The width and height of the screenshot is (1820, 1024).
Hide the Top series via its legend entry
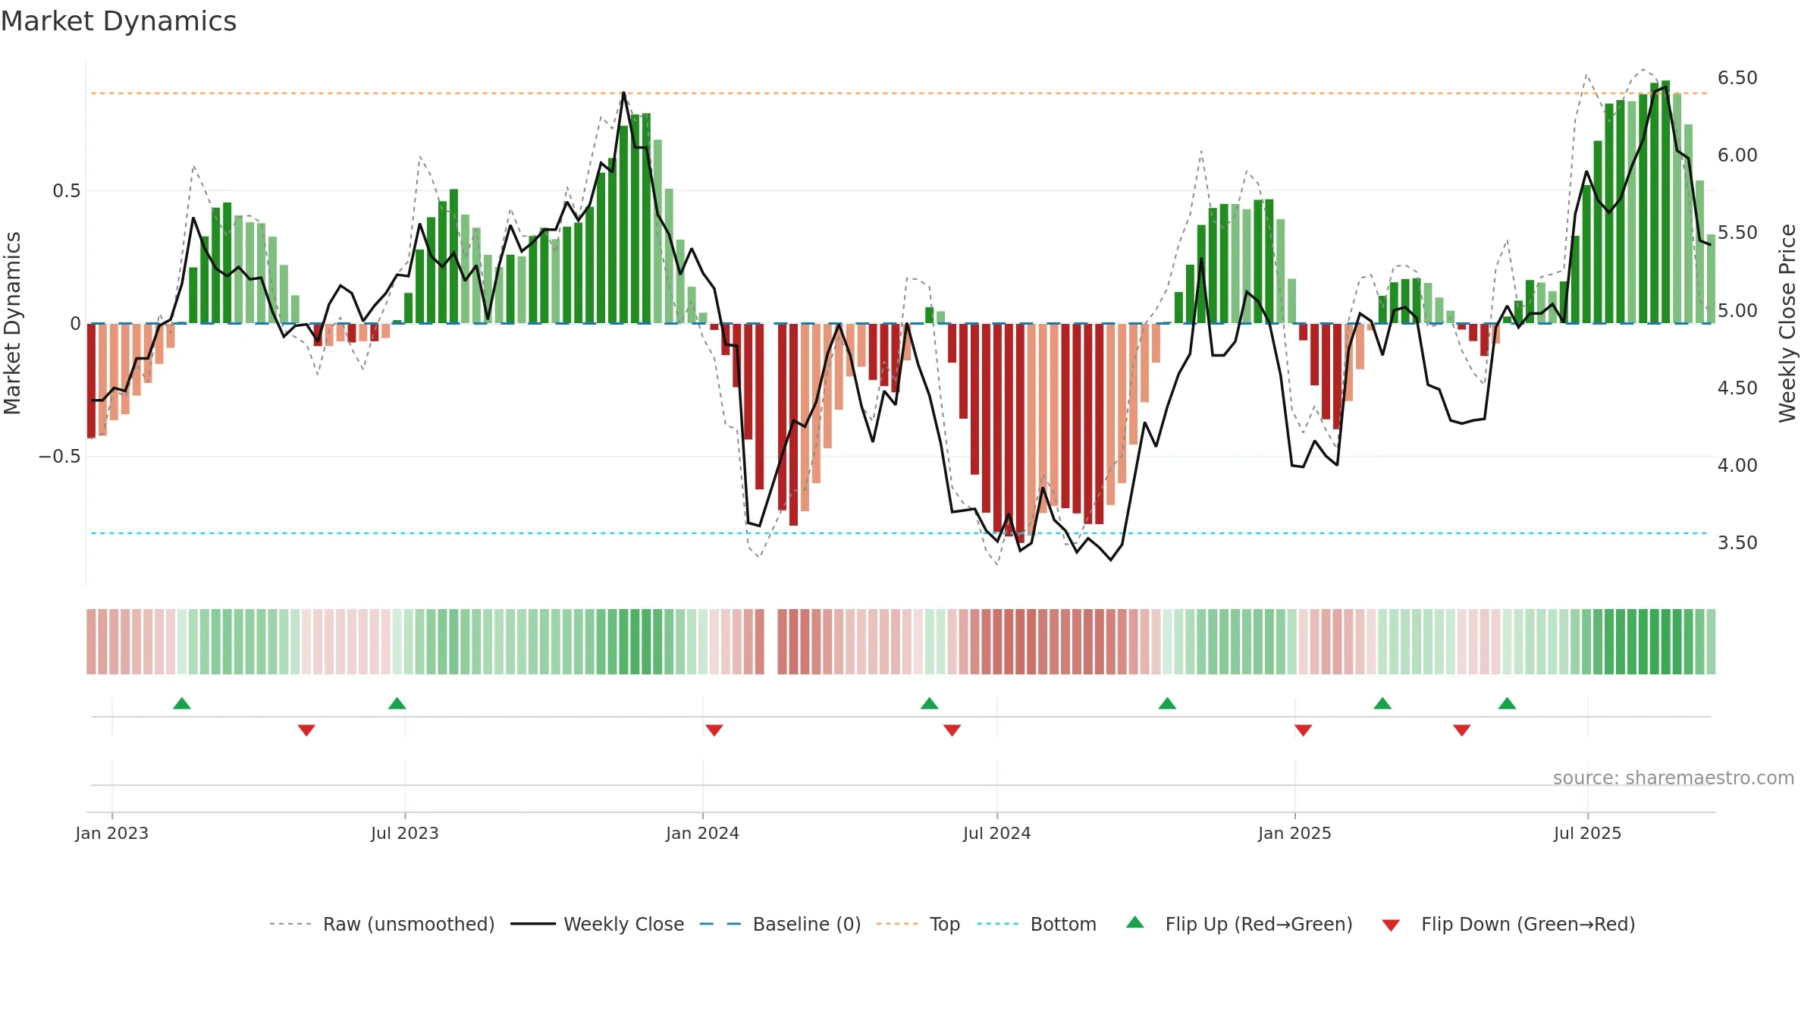tap(918, 924)
